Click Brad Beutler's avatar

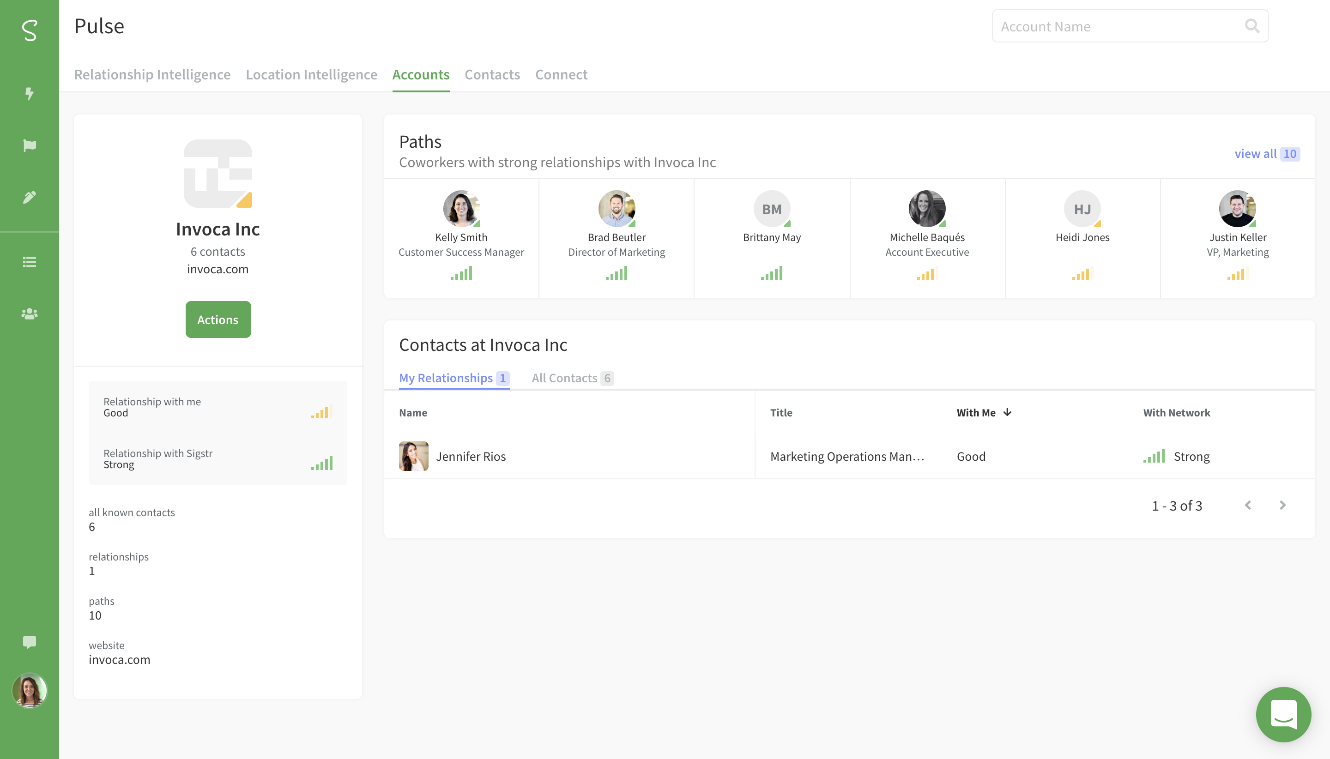pyautogui.click(x=617, y=209)
